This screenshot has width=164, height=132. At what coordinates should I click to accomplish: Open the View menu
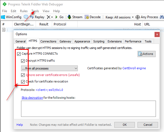click(46, 11)
